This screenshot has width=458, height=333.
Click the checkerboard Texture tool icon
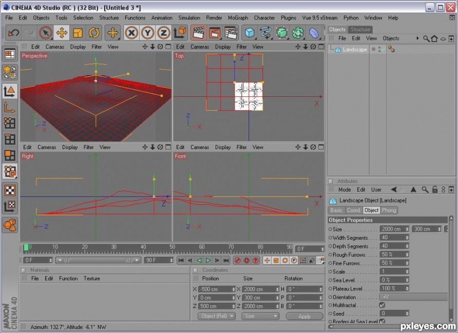(10, 190)
